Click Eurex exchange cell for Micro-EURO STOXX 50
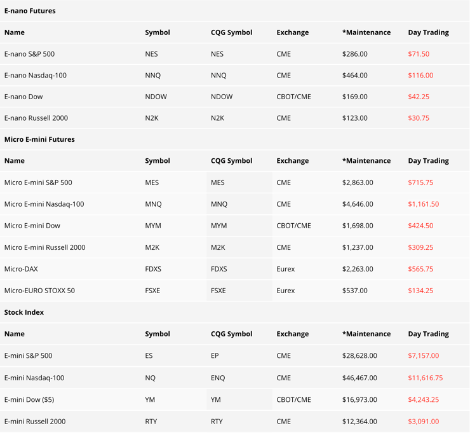 click(x=286, y=291)
